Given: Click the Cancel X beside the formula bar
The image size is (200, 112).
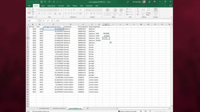Looking at the screenshot, I should point(44,21).
